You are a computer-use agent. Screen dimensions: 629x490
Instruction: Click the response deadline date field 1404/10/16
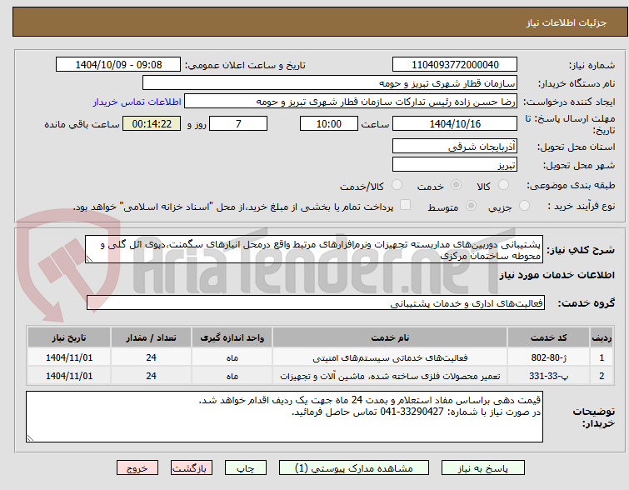pyautogui.click(x=455, y=124)
